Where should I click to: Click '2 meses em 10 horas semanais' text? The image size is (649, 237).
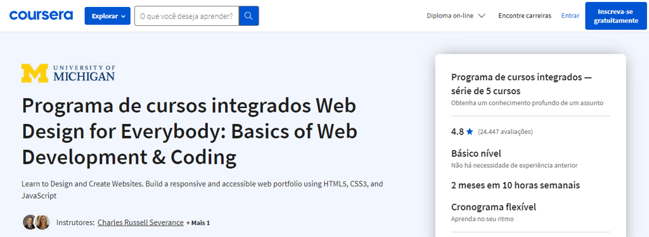(x=515, y=185)
